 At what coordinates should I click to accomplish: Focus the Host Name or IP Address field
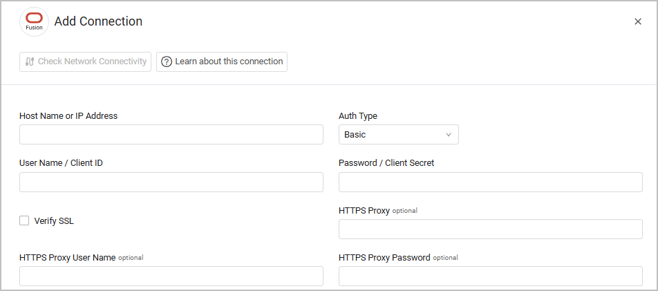171,135
